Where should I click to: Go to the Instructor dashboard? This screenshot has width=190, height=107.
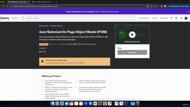tap(155, 18)
